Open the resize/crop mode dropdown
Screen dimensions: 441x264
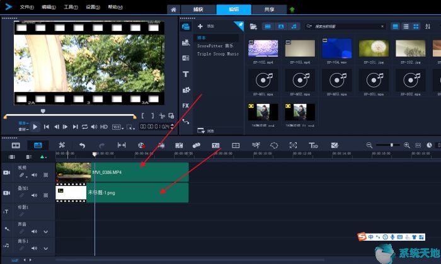click(131, 127)
